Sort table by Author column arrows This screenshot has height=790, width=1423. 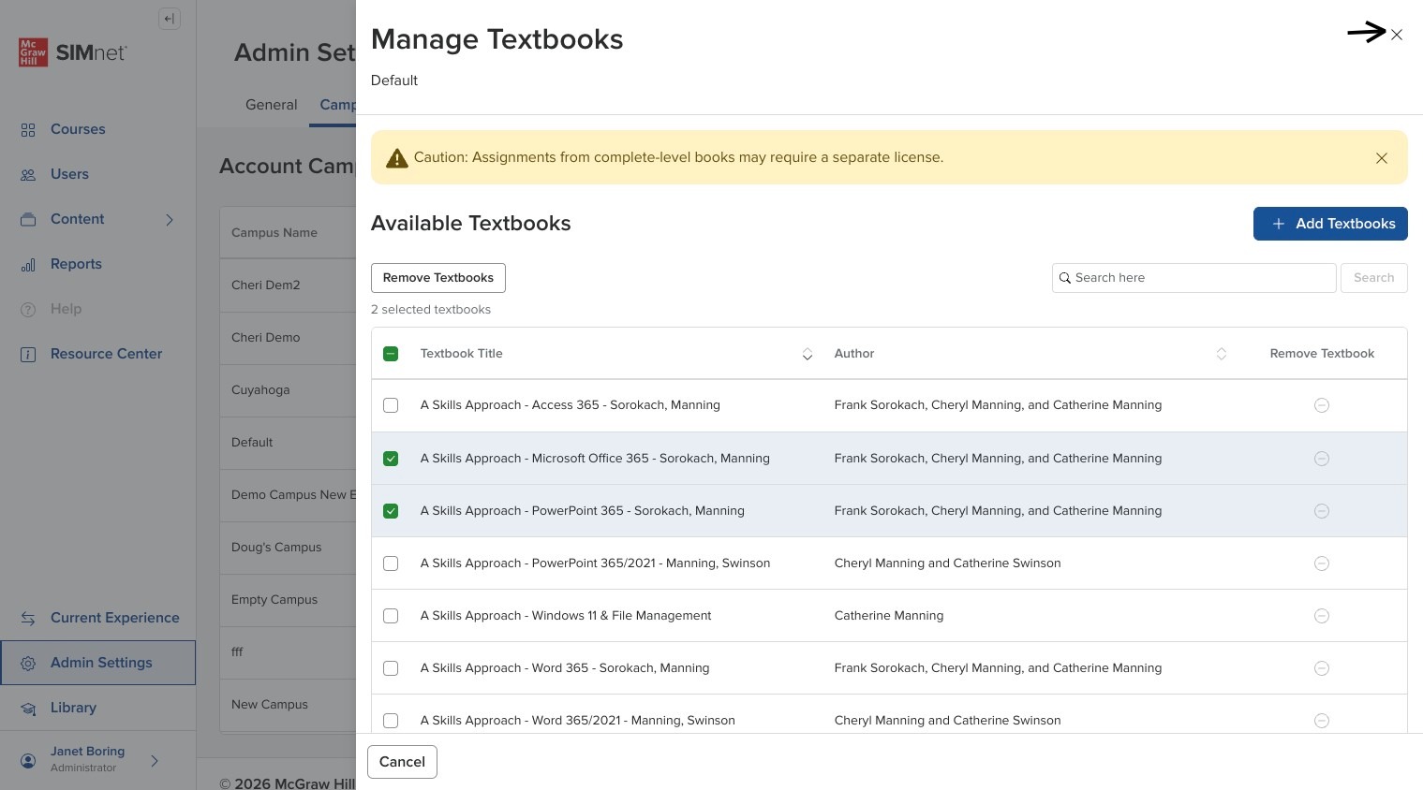1222,354
